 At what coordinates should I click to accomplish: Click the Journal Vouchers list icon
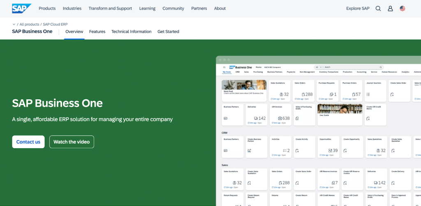click(x=368, y=94)
